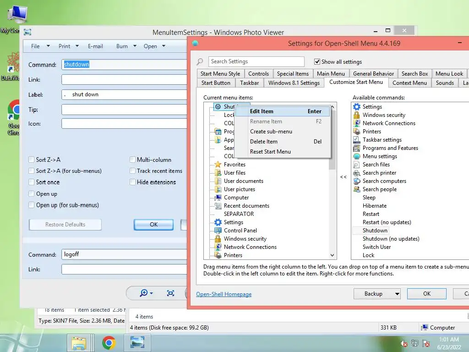Select SEPARATOR in current menu items
Viewport: 469px width, 352px height.
tap(239, 214)
